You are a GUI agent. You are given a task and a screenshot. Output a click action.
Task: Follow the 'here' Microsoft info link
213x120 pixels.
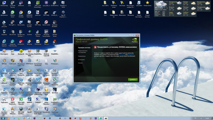[95, 58]
